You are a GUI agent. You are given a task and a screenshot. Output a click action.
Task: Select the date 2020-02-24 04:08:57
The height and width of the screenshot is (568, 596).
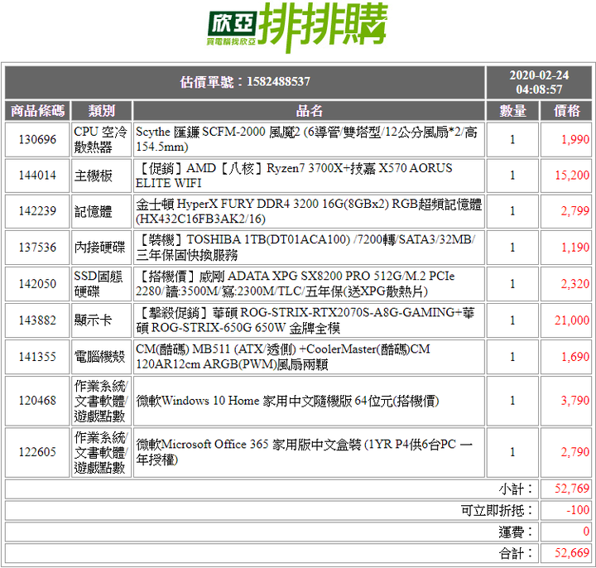coord(539,82)
